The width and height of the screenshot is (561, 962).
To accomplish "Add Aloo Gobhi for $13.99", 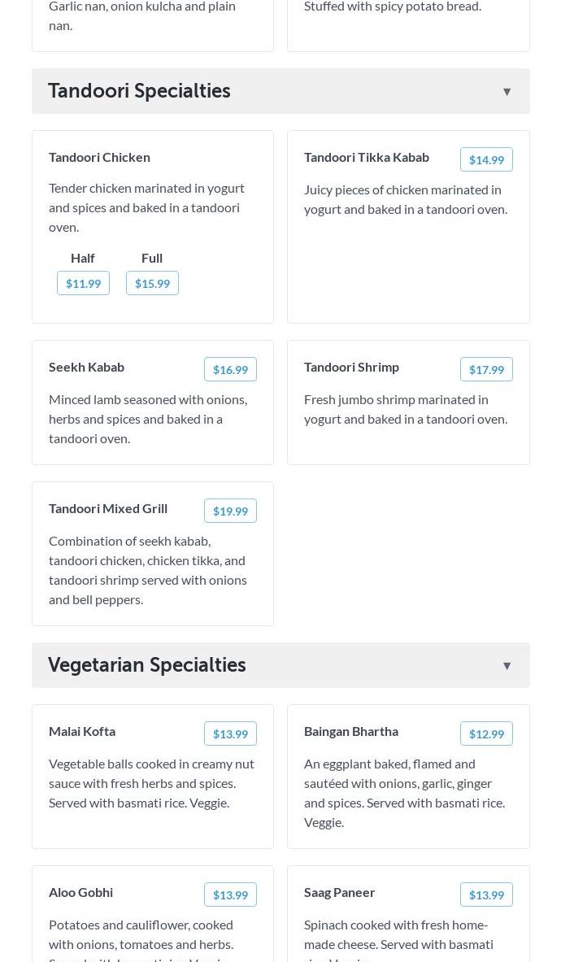I will pyautogui.click(x=230, y=895).
